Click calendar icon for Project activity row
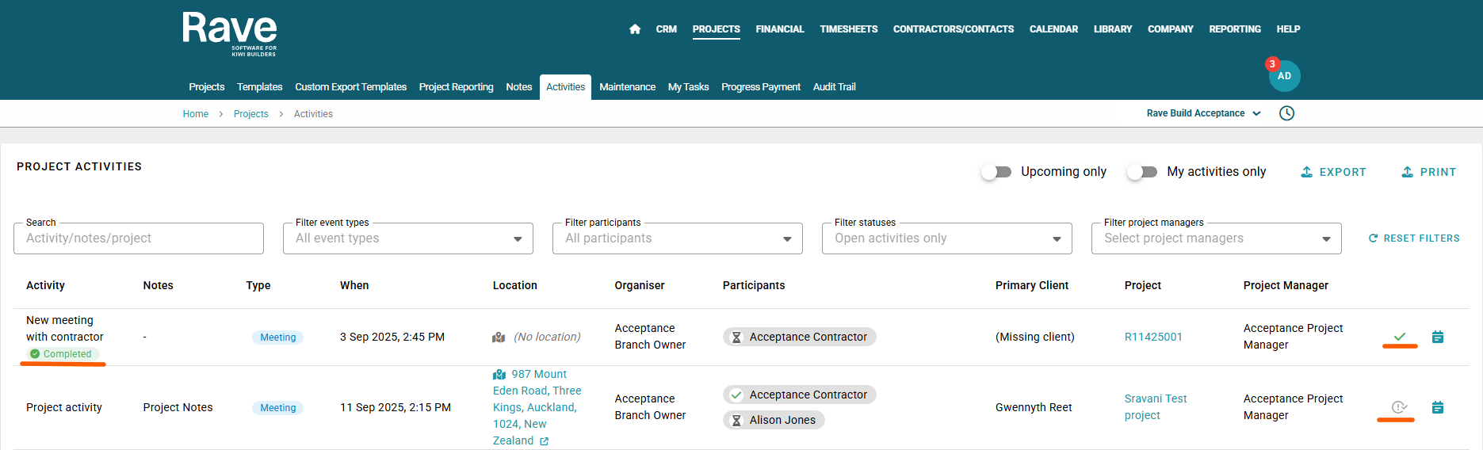This screenshot has height=450, width=1483. pyautogui.click(x=1438, y=407)
